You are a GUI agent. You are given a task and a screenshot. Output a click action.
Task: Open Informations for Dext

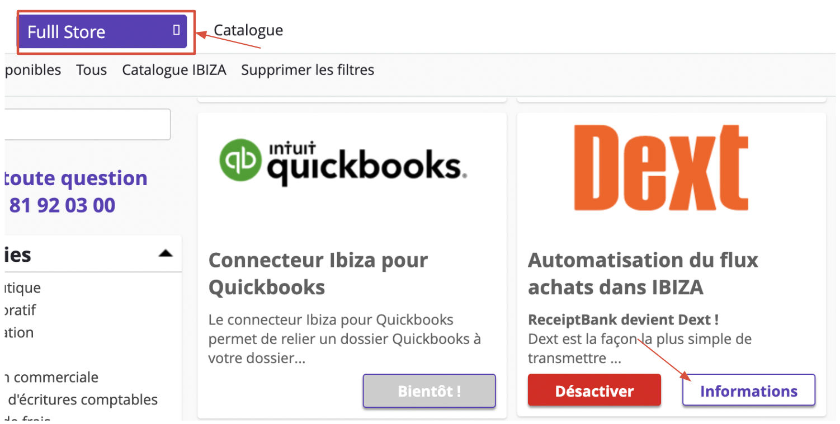tap(749, 390)
